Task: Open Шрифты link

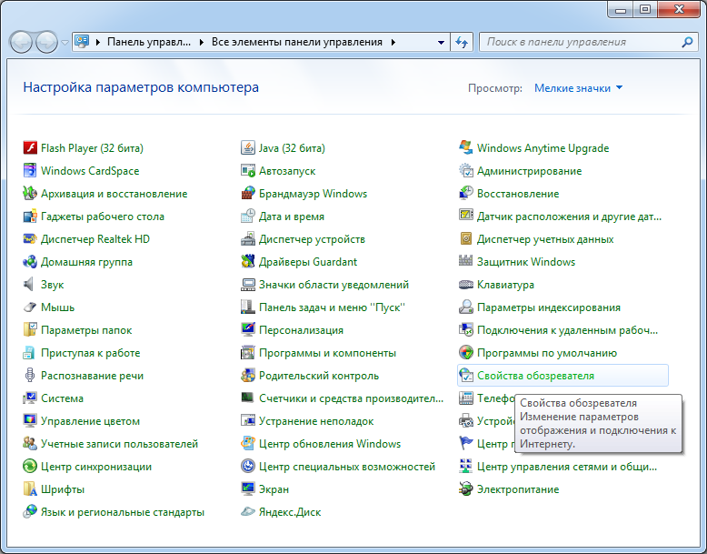Action: [x=63, y=489]
